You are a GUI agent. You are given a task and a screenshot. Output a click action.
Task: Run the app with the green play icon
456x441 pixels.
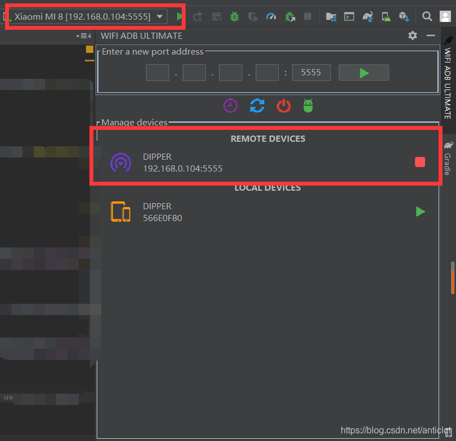179,16
